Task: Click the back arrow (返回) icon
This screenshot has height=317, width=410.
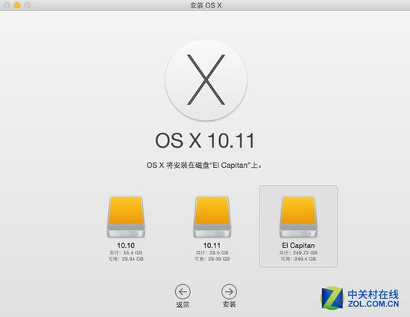Action: pos(183,292)
